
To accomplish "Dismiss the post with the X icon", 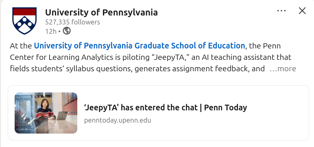I will pyautogui.click(x=302, y=11).
